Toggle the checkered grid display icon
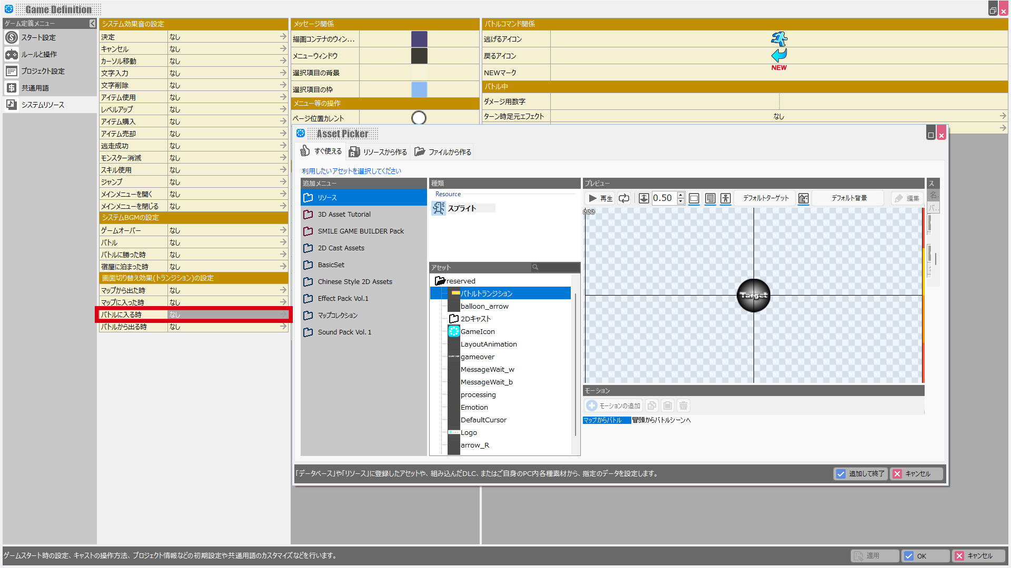Image resolution: width=1011 pixels, height=568 pixels. coord(710,198)
